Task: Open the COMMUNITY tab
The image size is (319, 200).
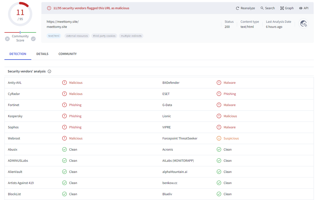Action: (x=67, y=54)
